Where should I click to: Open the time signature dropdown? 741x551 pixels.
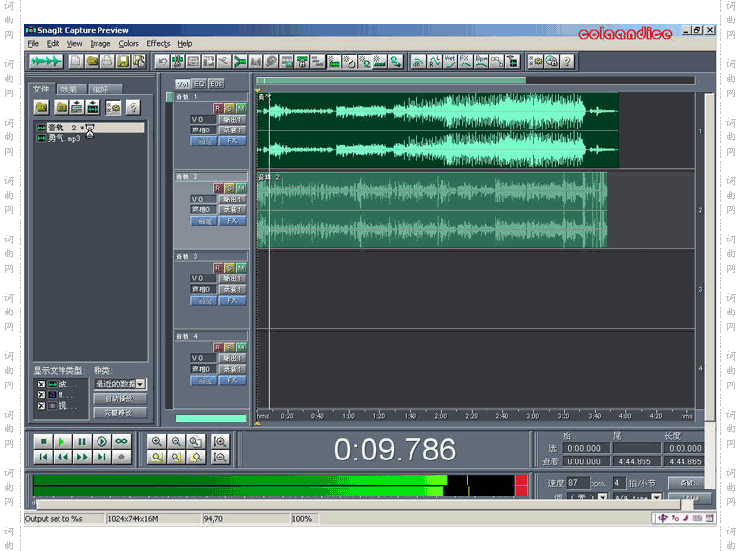point(657,496)
